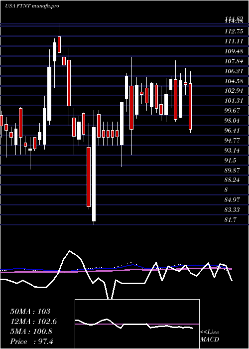This screenshot has height=349, width=249.
Task: Select the 107.84 price axis label
Action: pyautogui.click(x=234, y=61)
